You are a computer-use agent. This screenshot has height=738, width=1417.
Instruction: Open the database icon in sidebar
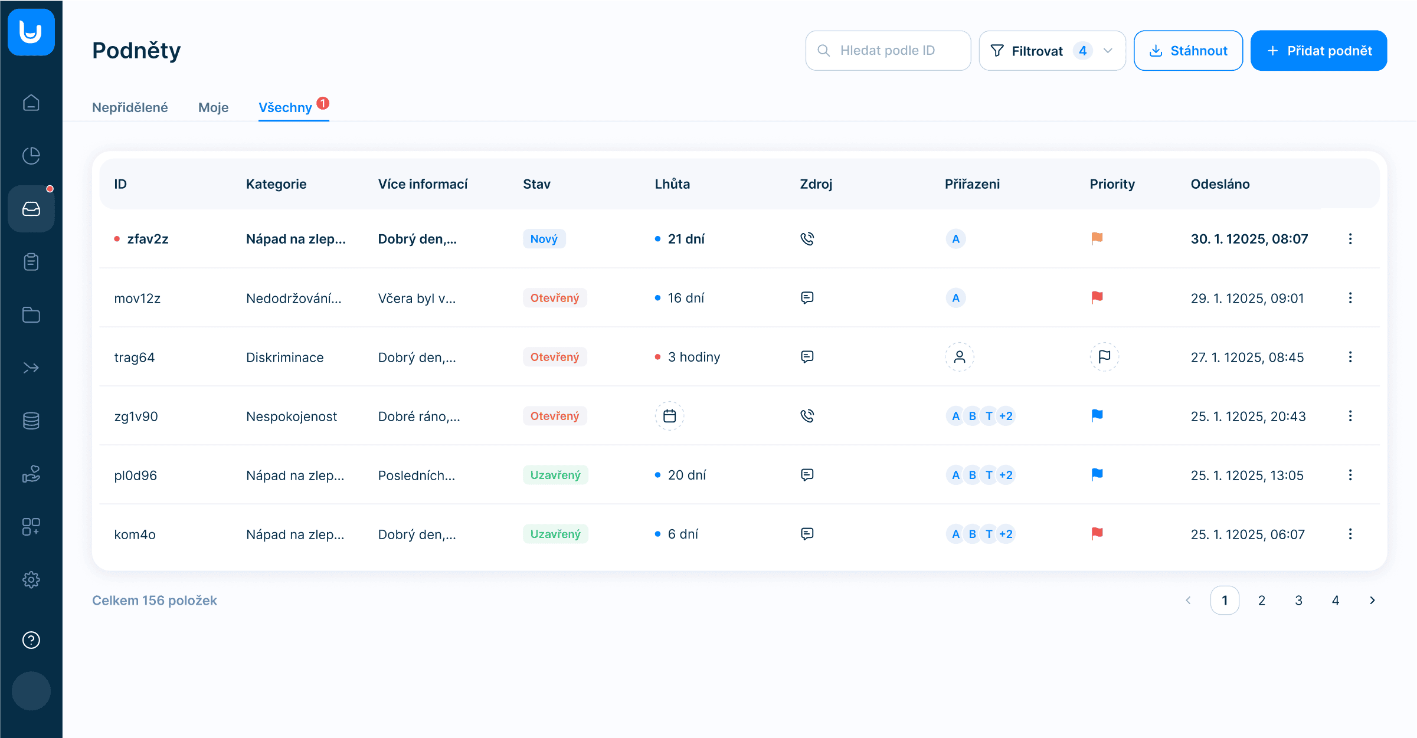point(31,421)
